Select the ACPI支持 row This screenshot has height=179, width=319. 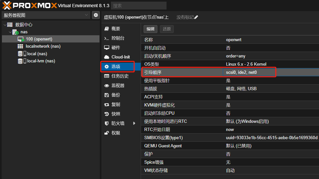click(230, 97)
